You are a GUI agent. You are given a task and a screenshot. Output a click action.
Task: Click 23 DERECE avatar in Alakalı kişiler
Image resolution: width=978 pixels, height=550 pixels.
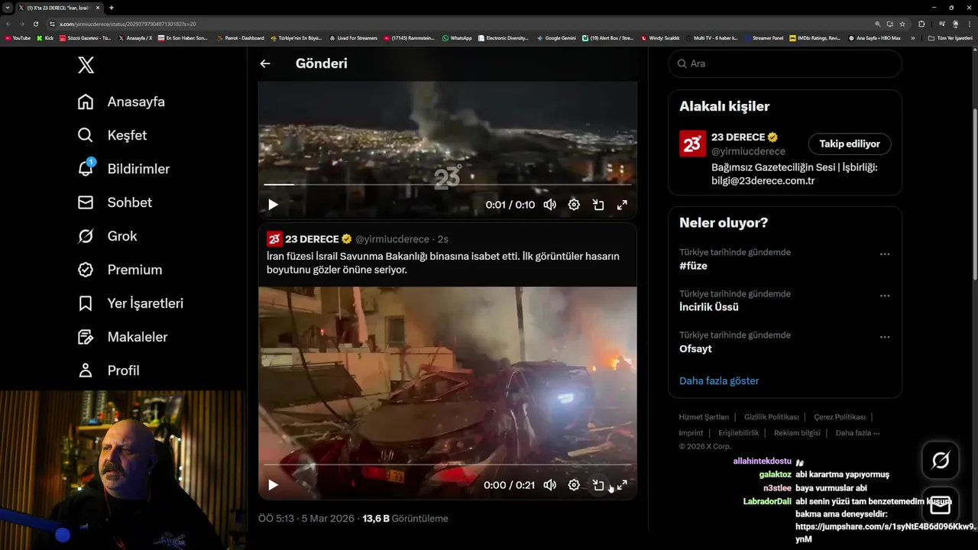point(692,144)
